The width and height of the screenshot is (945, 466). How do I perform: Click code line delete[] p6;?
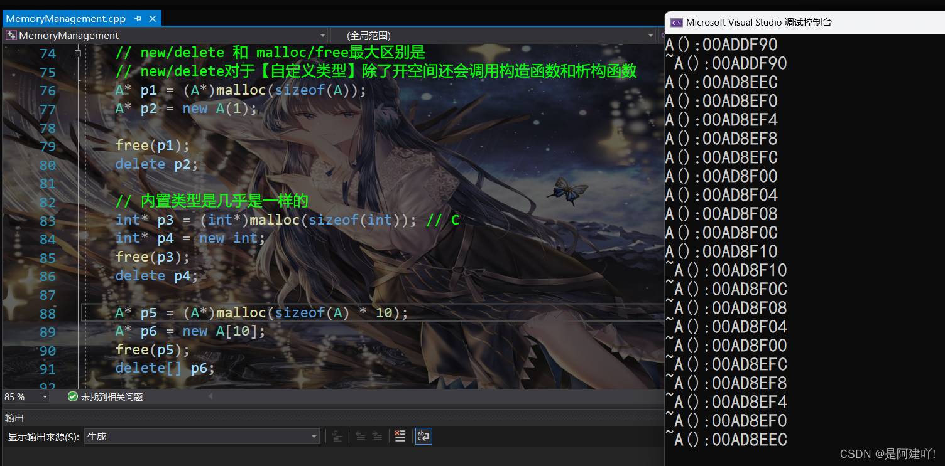pos(165,368)
